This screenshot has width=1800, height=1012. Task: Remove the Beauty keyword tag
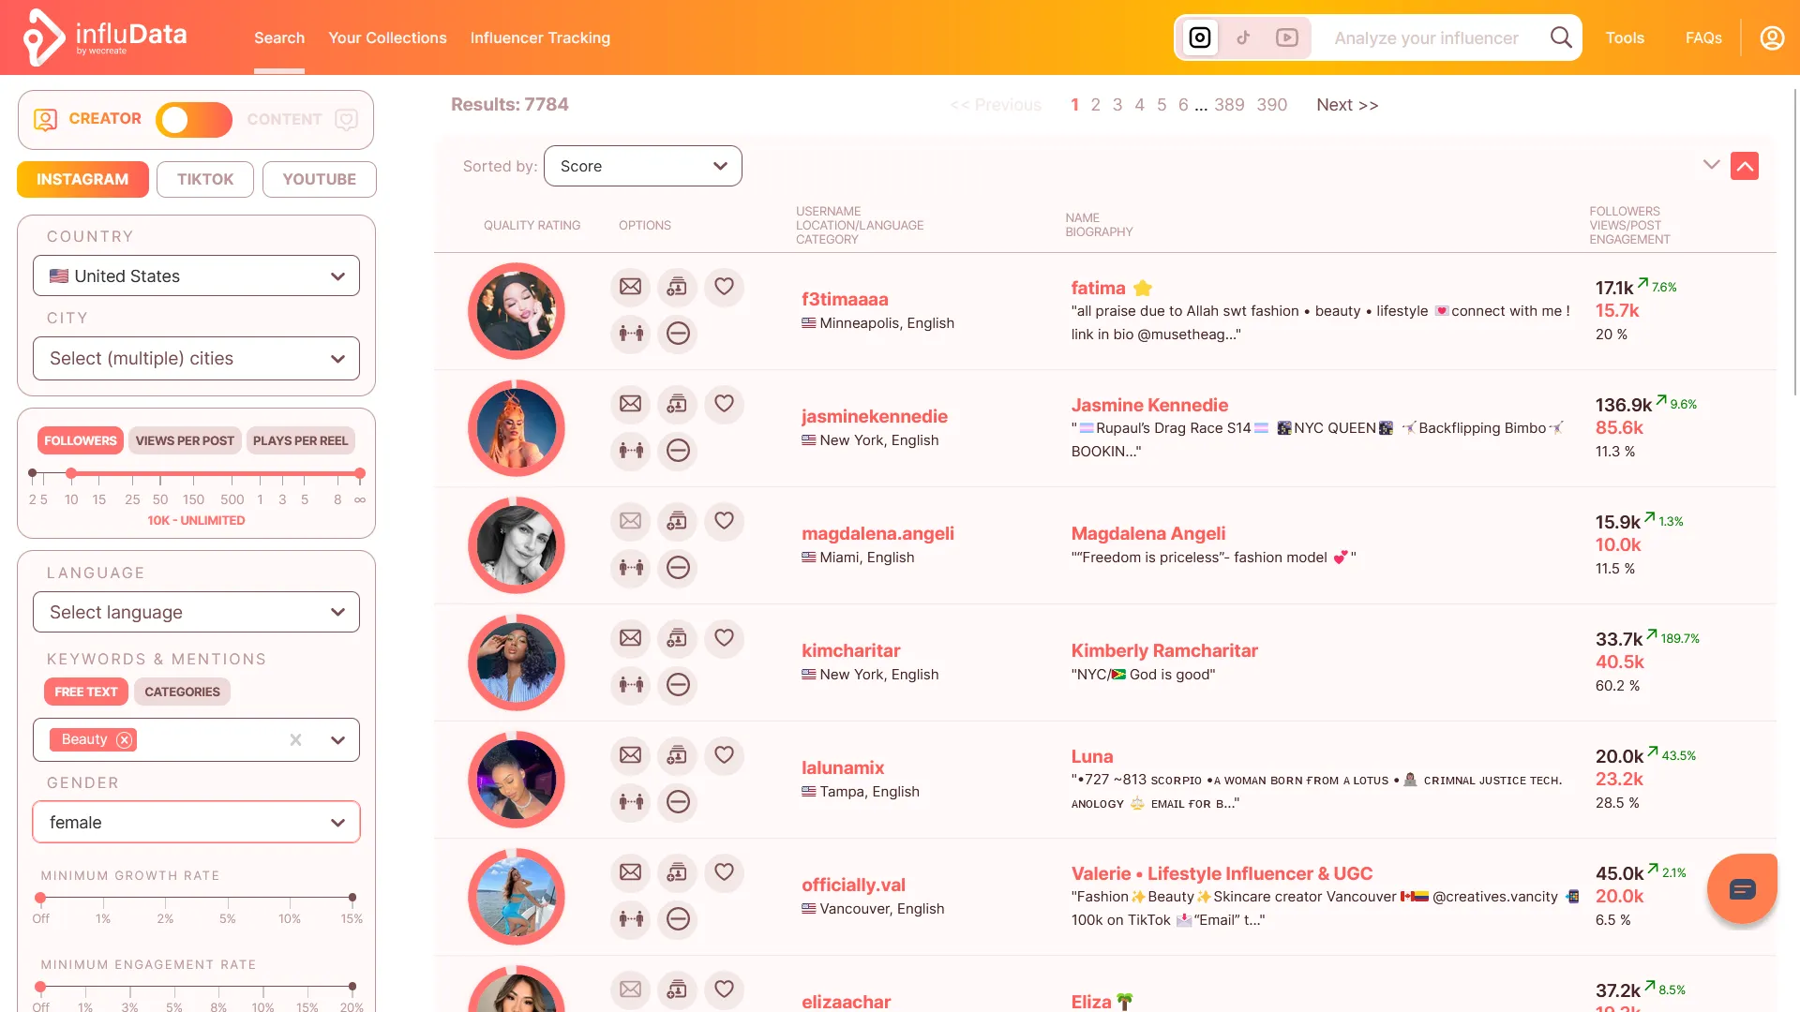tap(124, 740)
